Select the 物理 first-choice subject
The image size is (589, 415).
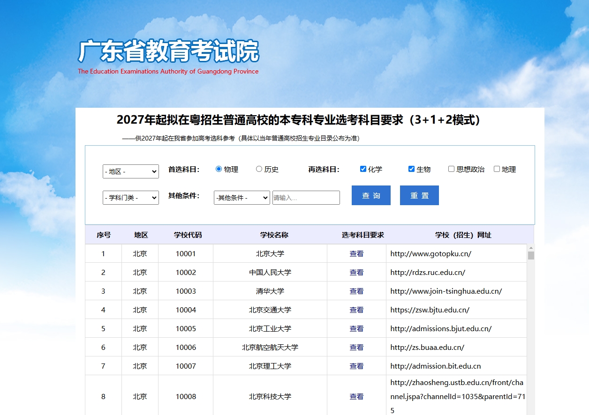tap(218, 170)
